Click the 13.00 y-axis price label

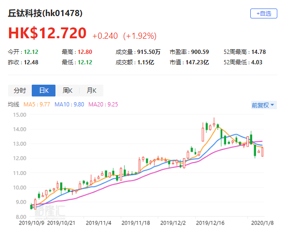[x=20, y=144]
